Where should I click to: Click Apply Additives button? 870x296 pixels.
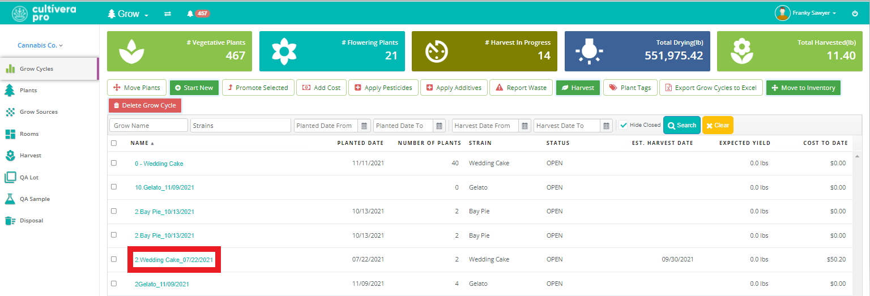tap(454, 88)
